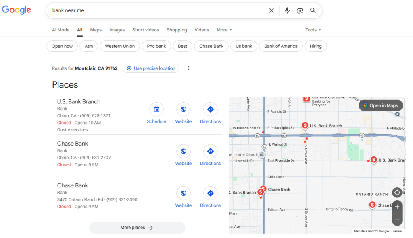Click phone number (909) 628-1371
This screenshot has width=413, height=238.
[x=95, y=116]
